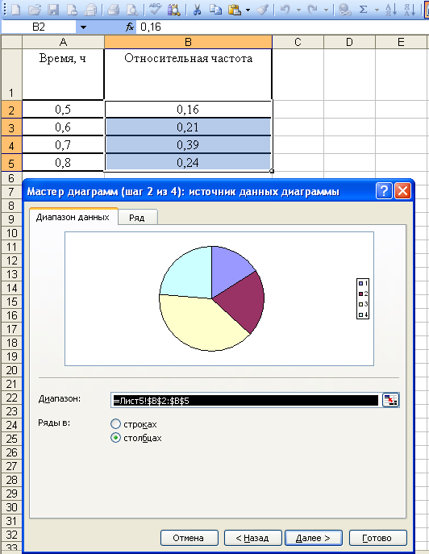This screenshot has width=429, height=554.
Task: Select cell containing 0,21
Action: tap(188, 127)
